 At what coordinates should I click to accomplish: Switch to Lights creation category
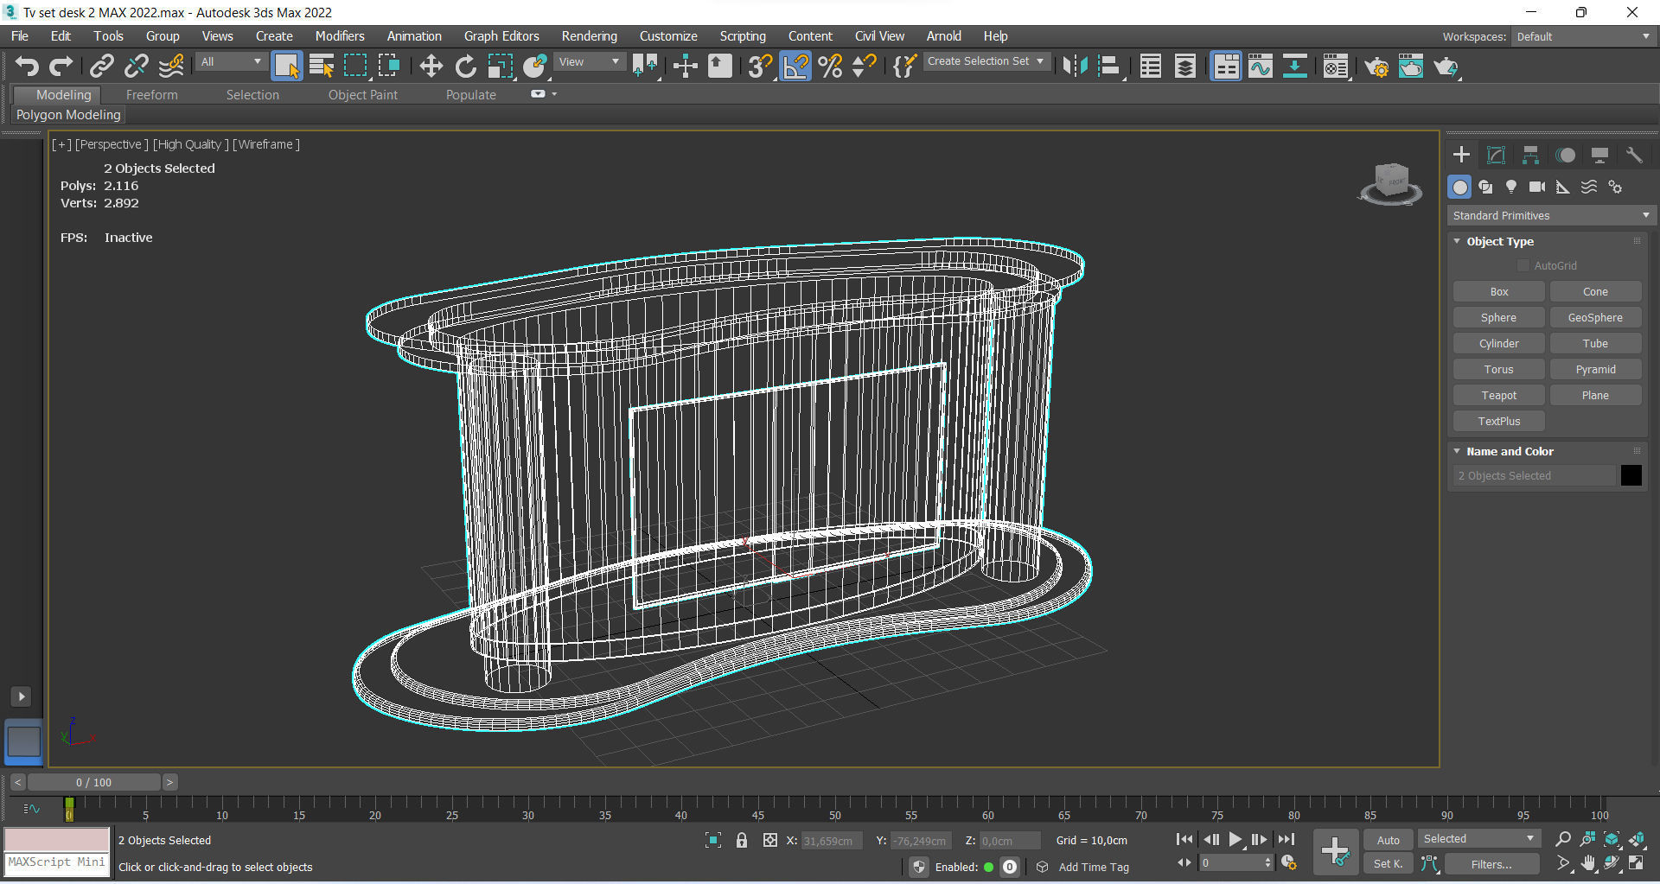click(x=1511, y=187)
